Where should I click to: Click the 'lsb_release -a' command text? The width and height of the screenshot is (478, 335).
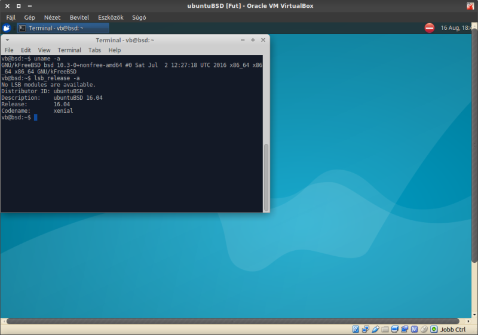click(57, 78)
